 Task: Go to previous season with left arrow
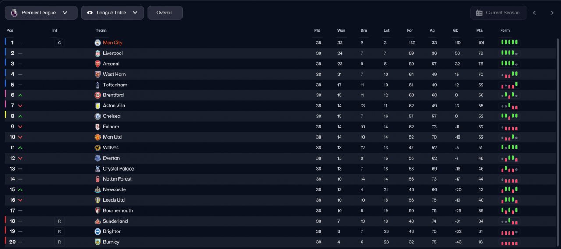point(534,13)
